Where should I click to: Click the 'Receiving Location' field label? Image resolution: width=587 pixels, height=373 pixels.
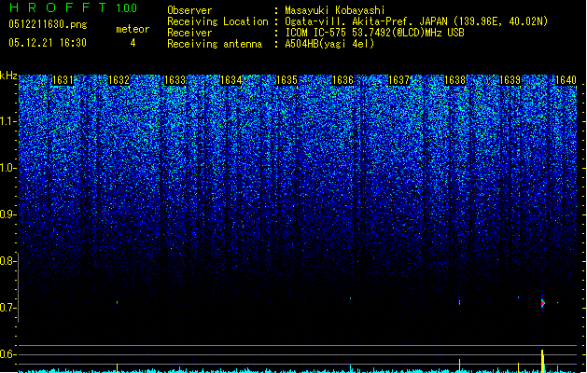tap(217, 21)
